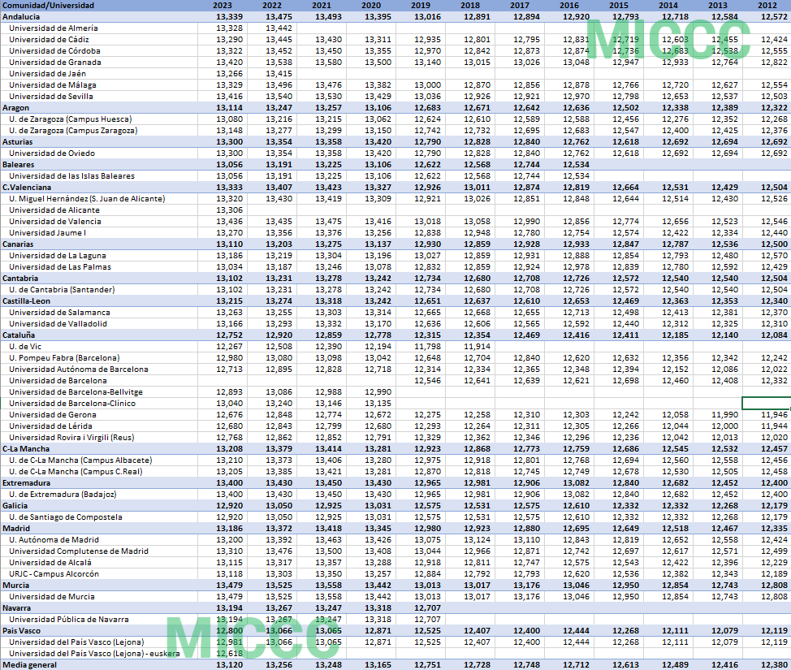Select Universidad de Jaén 2022 value 13,415
The image size is (791, 670).
[279, 74]
